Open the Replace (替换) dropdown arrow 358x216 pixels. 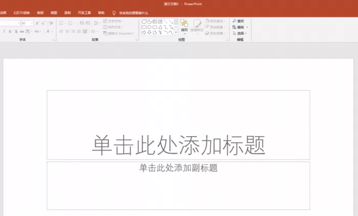[x=247, y=27]
